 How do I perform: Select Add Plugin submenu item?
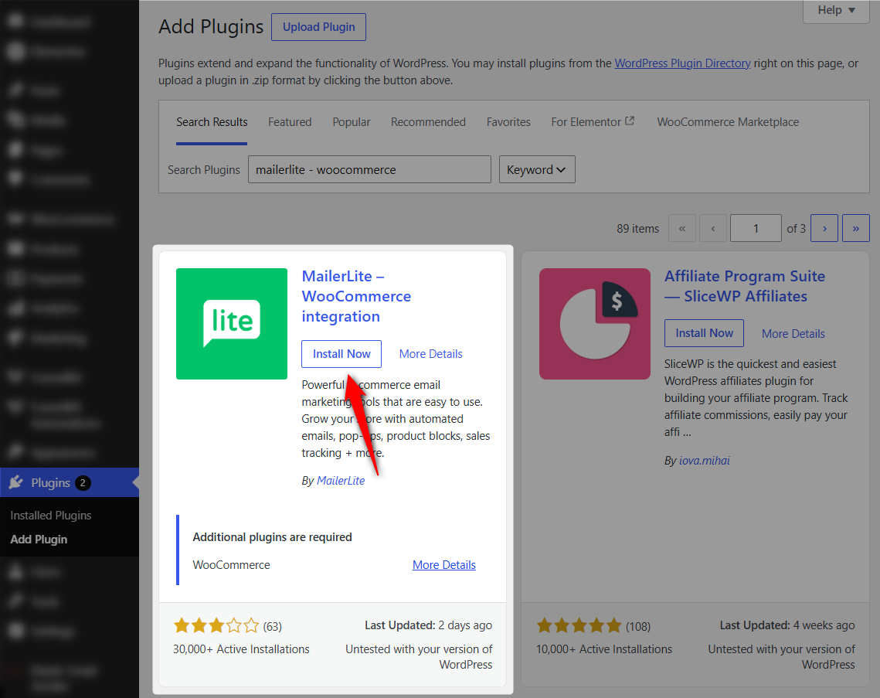(x=39, y=539)
